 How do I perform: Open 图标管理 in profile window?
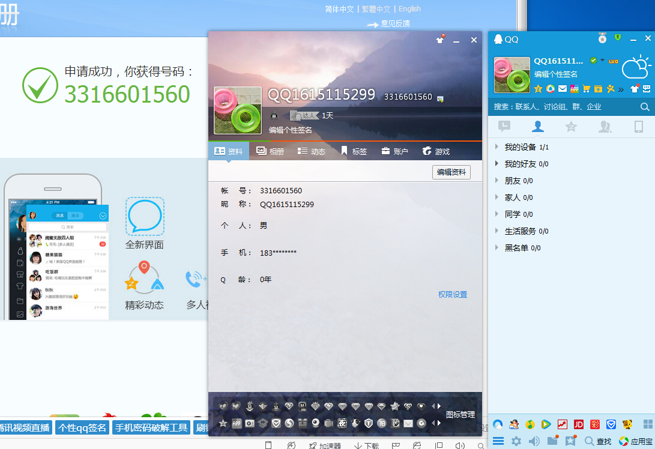click(x=460, y=414)
